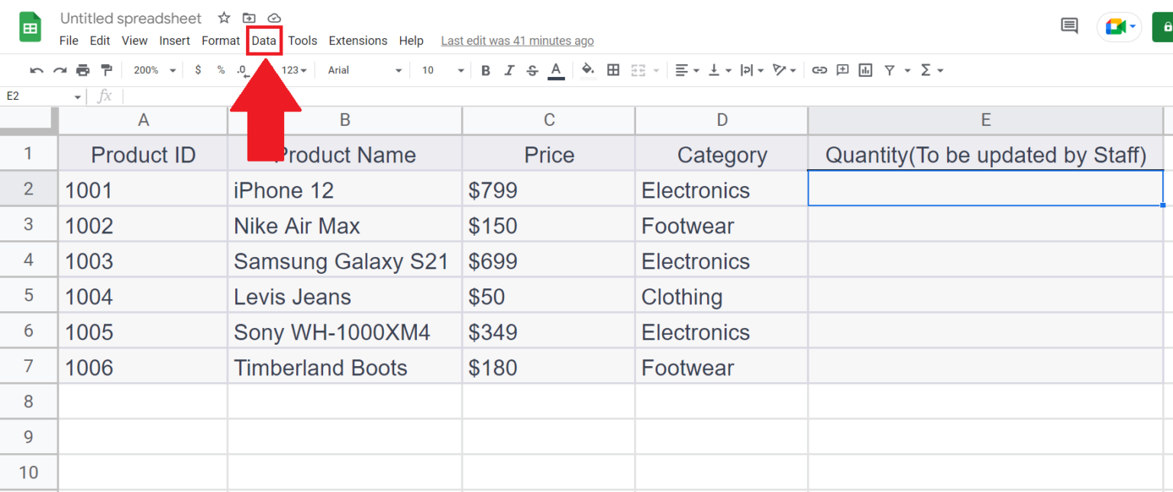
Task: Activate the Paint format roller tool
Action: pyautogui.click(x=107, y=70)
